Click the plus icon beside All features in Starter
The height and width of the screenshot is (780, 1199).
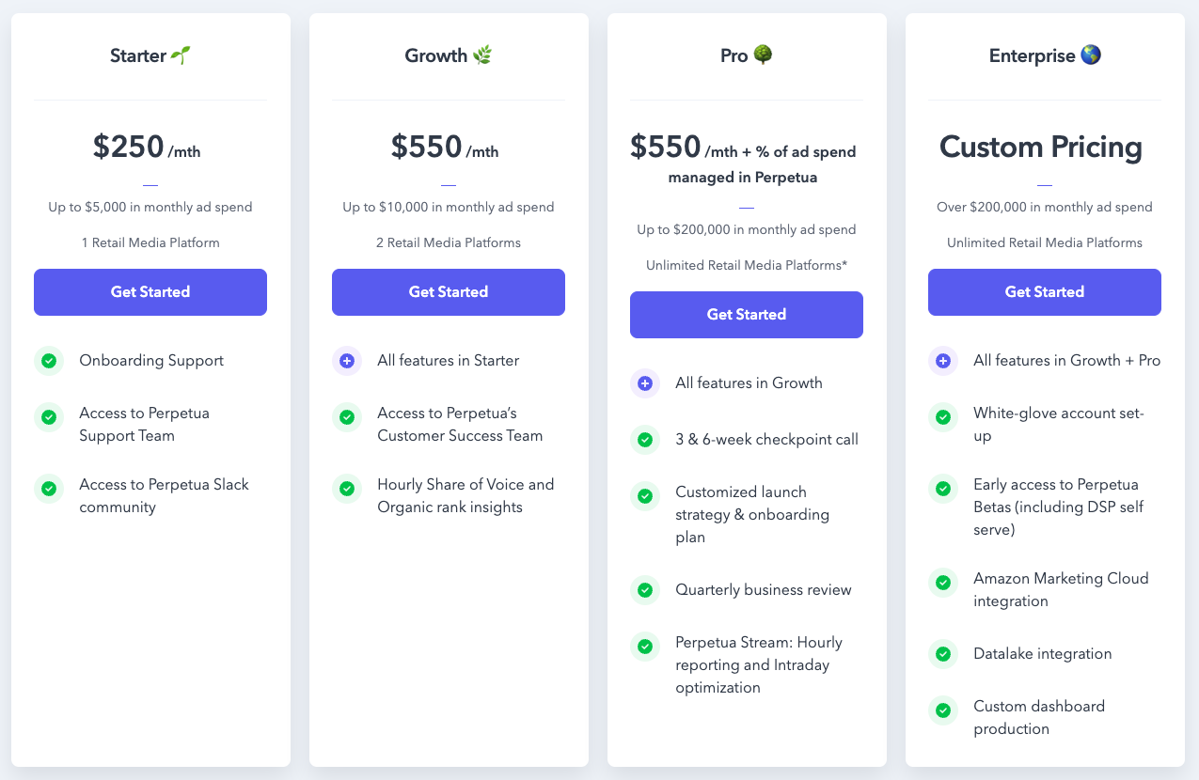click(347, 361)
